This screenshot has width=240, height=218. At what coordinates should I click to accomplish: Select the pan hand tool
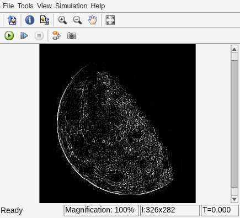click(x=92, y=20)
